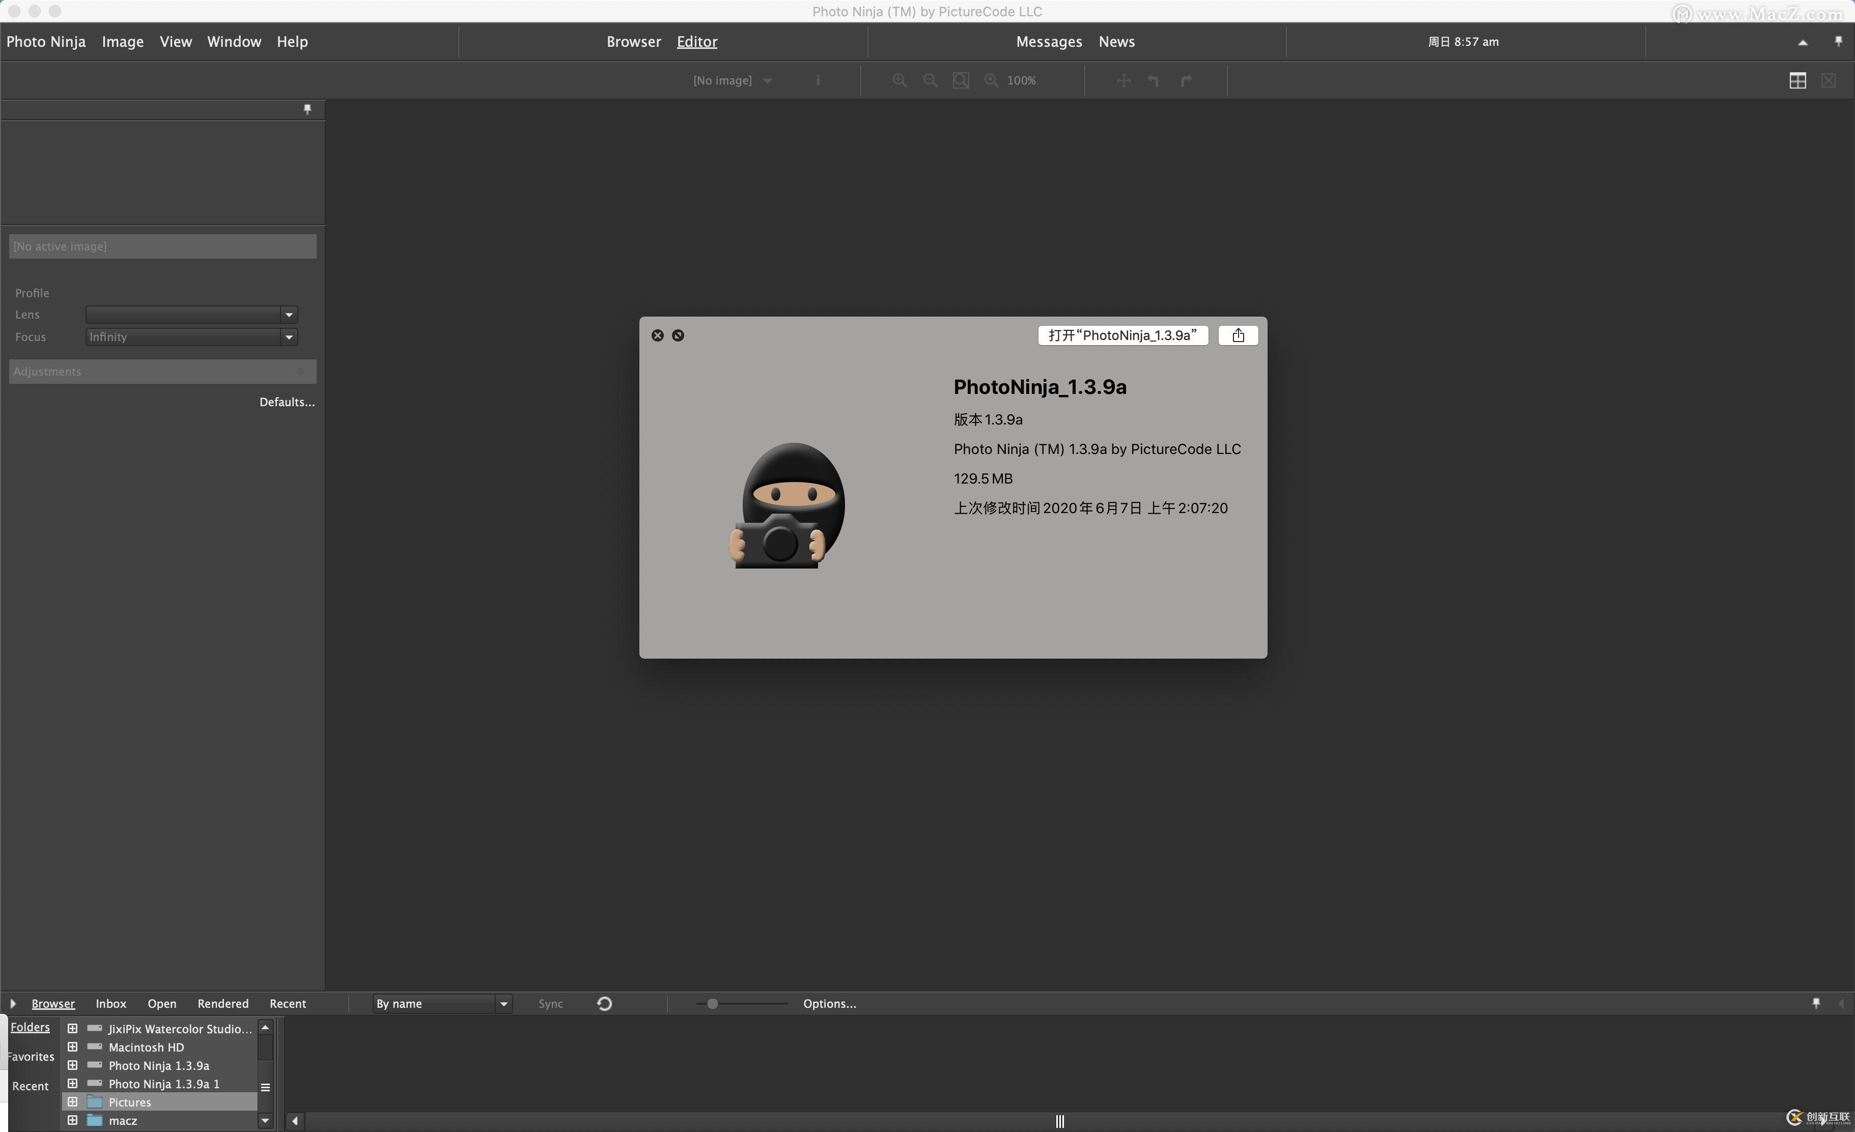The width and height of the screenshot is (1855, 1132).
Task: Click the JixiPix Watercolor Studio drive icon
Action: [x=94, y=1028]
